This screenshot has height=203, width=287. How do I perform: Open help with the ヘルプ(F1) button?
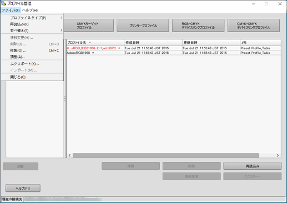coord(23,188)
